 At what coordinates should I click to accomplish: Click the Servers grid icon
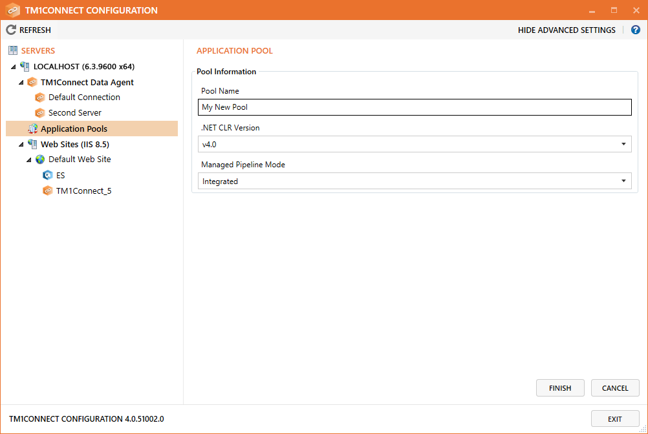click(x=13, y=50)
